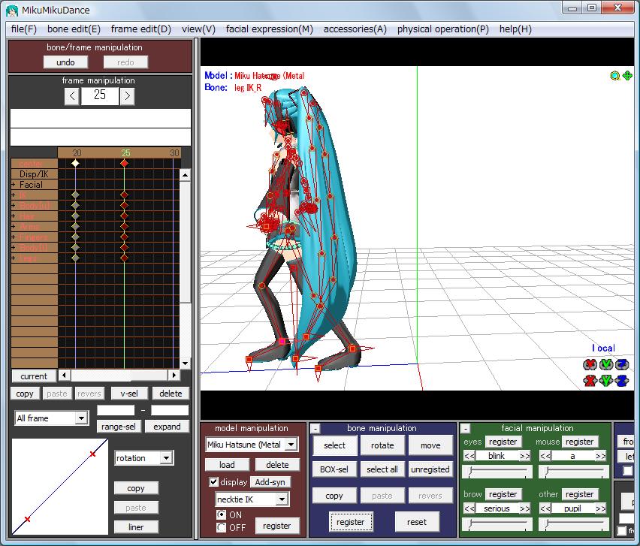Click the range-sel button
Screen dimensions: 640x546
(x=119, y=427)
